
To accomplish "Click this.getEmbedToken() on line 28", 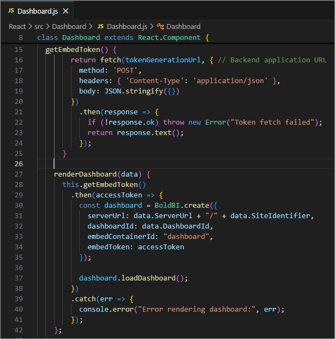I will pos(104,185).
